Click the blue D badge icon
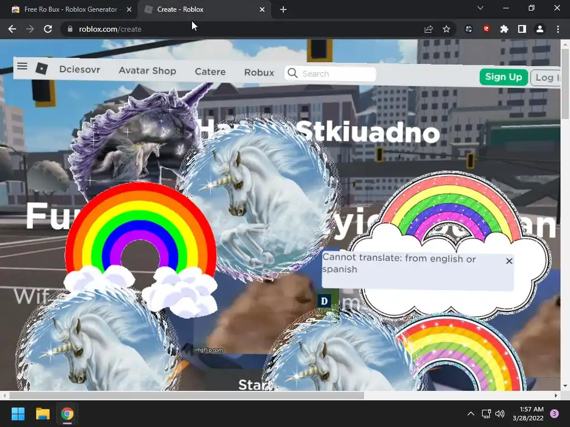Image resolution: width=570 pixels, height=427 pixels. pos(325,301)
